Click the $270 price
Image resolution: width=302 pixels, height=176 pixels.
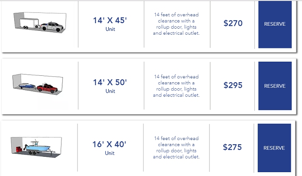pos(233,24)
